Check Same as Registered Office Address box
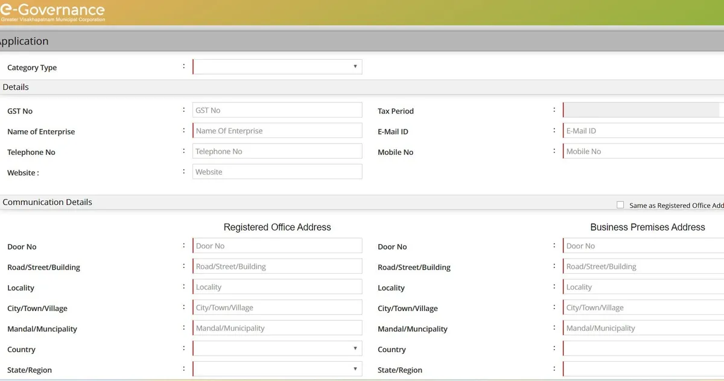The image size is (724, 381). point(620,205)
